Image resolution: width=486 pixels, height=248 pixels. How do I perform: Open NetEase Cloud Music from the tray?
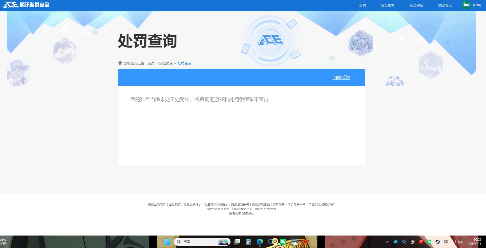tap(421, 242)
